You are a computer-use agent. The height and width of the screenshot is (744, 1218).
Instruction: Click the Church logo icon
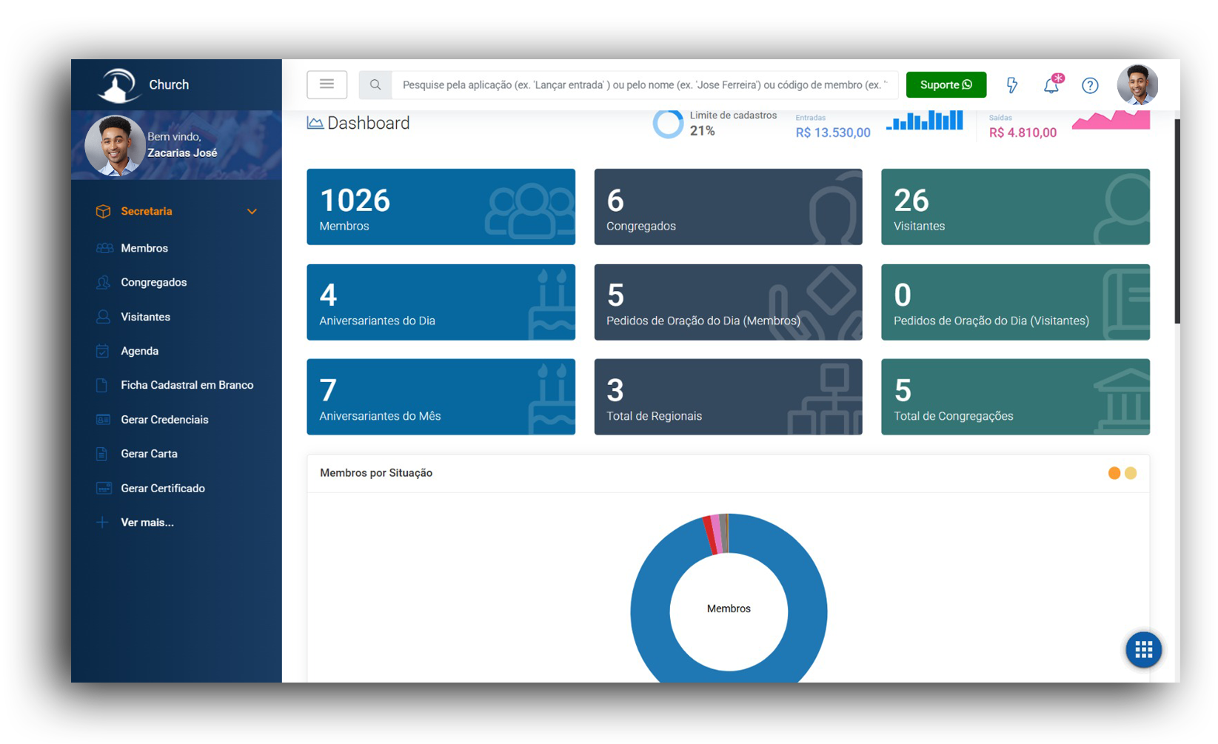[118, 85]
